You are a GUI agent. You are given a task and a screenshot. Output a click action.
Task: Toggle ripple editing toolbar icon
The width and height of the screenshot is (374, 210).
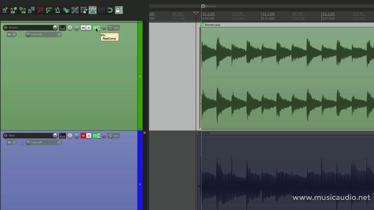pos(84,10)
